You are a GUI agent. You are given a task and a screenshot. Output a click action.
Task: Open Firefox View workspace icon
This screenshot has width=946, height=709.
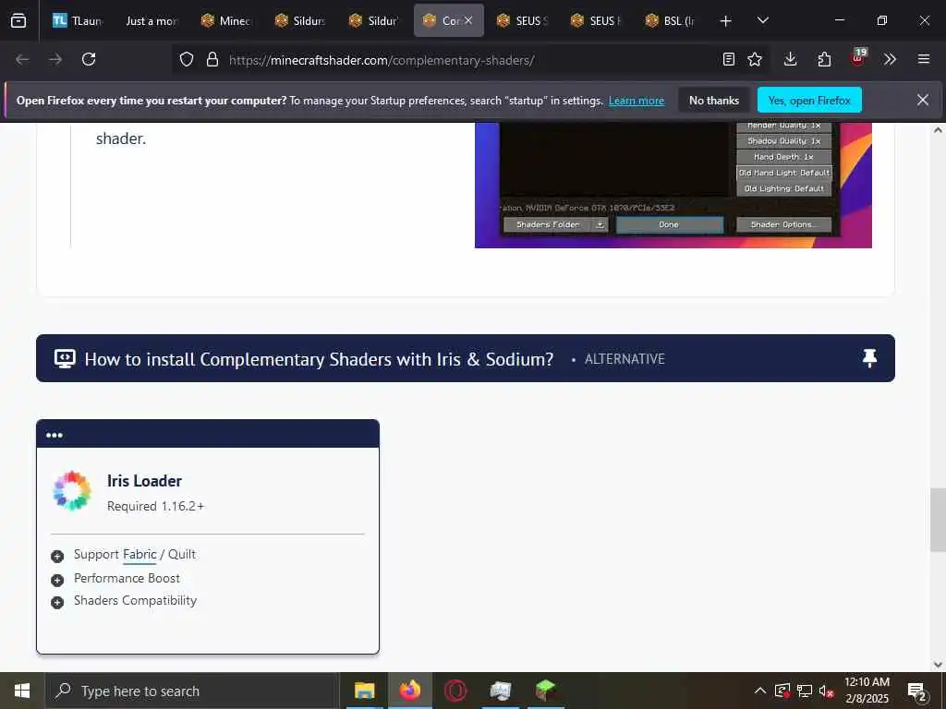pyautogui.click(x=18, y=20)
